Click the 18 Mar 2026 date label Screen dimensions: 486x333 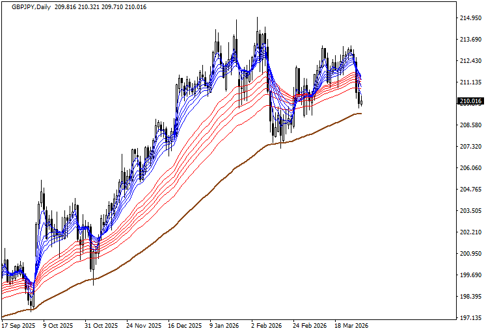(x=351, y=326)
